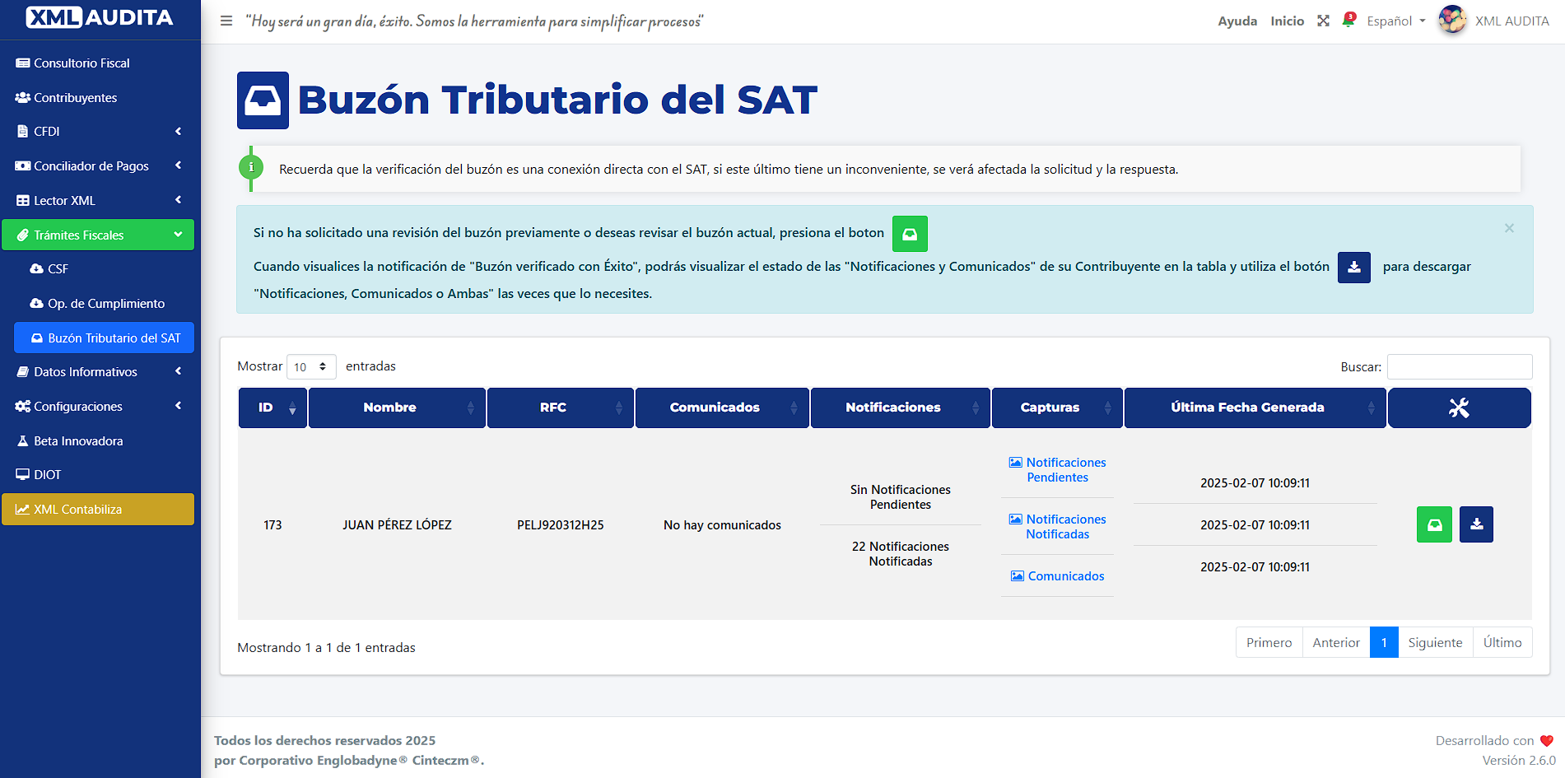Close the blue information banner
This screenshot has height=778, width=1565.
(x=1509, y=228)
